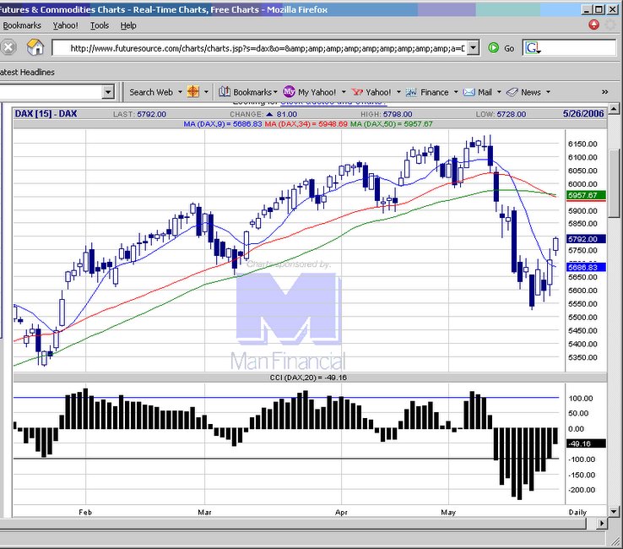Viewport: 623px width, 549px height.
Task: Click the blue 5686.83 price marker
Action: point(586,267)
